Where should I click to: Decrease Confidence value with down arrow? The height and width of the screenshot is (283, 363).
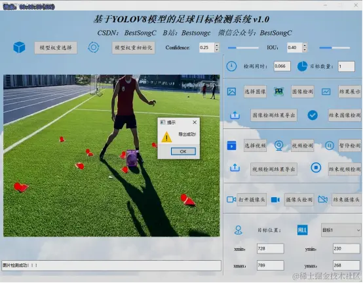(217, 50)
